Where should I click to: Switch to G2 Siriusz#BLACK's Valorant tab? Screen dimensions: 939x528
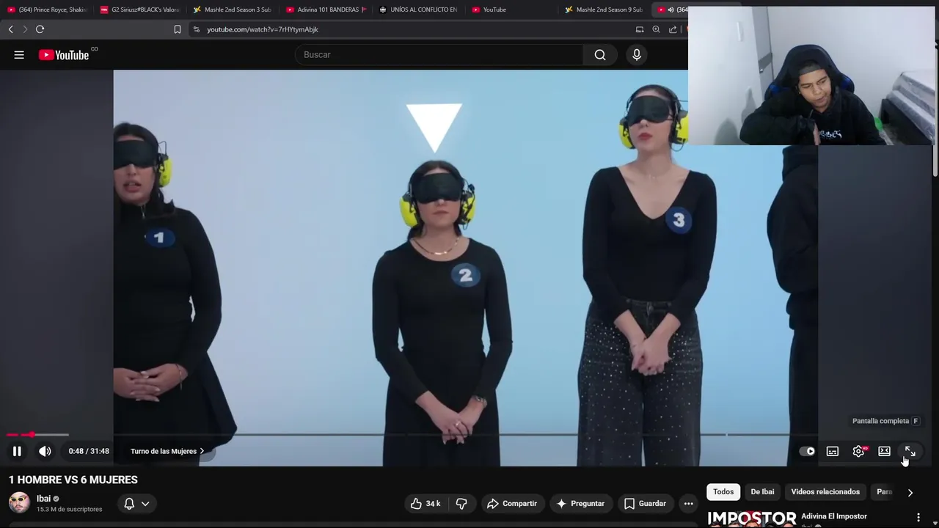[x=139, y=10]
